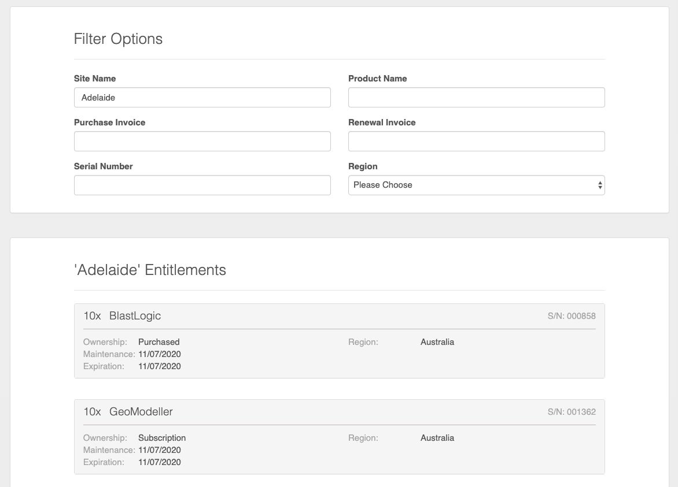Focus the Serial Number input box
Viewport: 678px width, 487px height.
coord(202,185)
